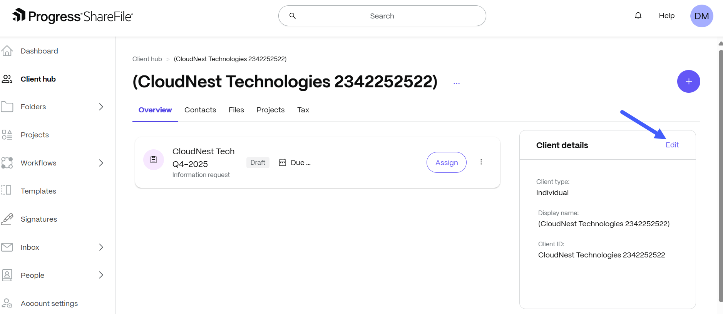Switch to the Contacts tab
This screenshot has width=723, height=314.
click(x=200, y=110)
